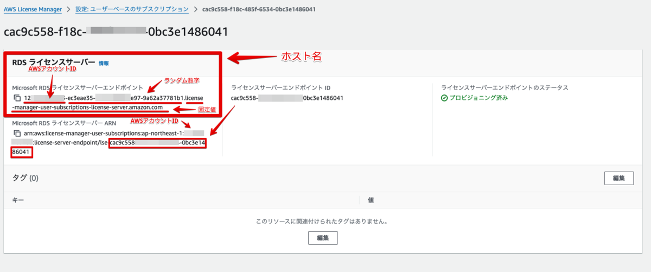Click the current page breadcrumb cac9c558 ID
651x272 pixels.
coord(259,9)
